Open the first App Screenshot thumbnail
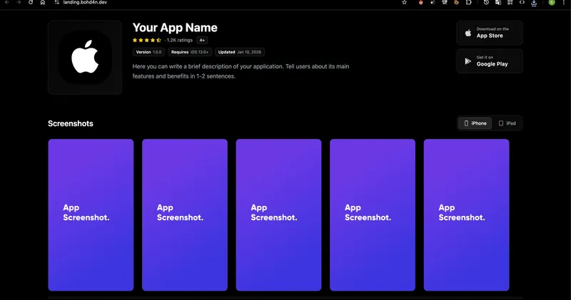Screen dimensions: 571x300 (x=91, y=214)
